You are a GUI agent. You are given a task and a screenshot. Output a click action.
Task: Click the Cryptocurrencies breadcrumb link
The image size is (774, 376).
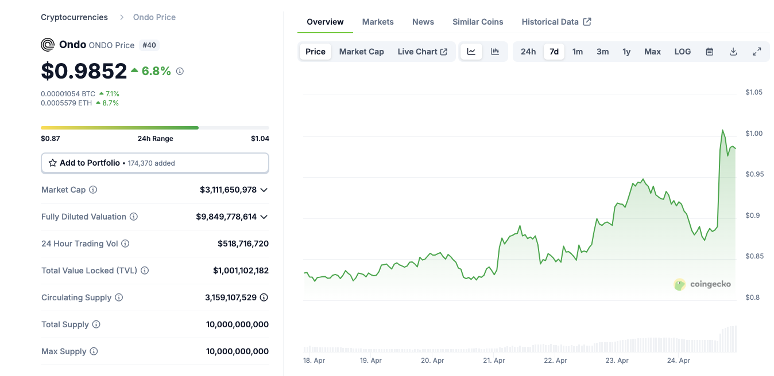74,17
